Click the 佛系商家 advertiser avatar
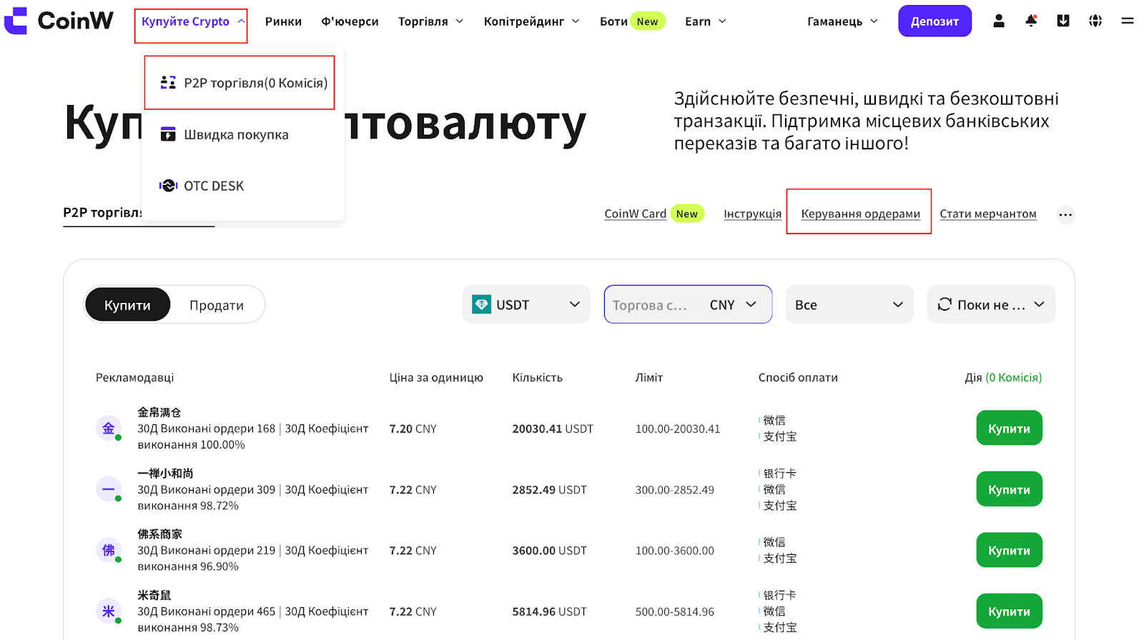Screen dimensions: 1144x640 (109, 550)
